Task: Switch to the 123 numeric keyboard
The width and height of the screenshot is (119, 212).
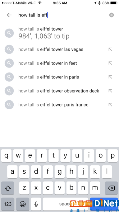Action: (x=8, y=204)
